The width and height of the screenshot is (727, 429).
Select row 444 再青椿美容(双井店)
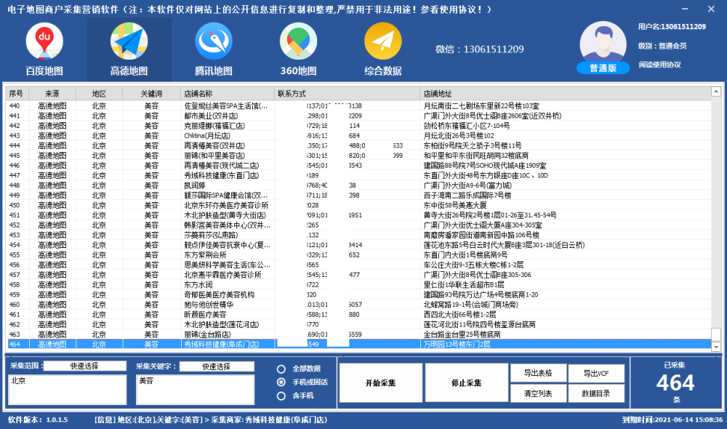[359, 145]
